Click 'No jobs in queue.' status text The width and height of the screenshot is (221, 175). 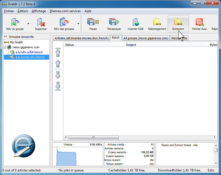(x=72, y=170)
